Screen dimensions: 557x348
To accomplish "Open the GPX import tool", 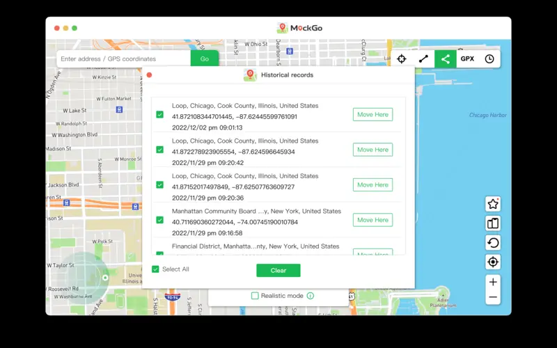I will [x=467, y=59].
